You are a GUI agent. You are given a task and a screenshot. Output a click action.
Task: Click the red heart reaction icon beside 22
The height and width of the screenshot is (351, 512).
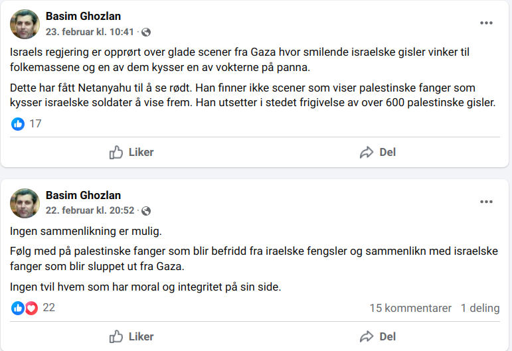click(31, 308)
